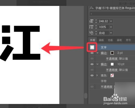Collapse the 描边 10 pt row chevron
The width and height of the screenshot is (135, 108).
click(97, 64)
